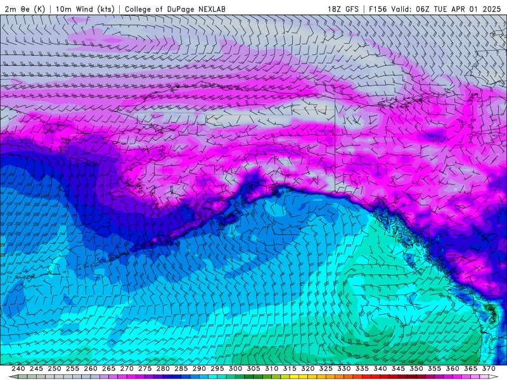Image resolution: width=507 pixels, height=380 pixels.
Task: Click the 270 value on the color scale
Action: click(127, 369)
